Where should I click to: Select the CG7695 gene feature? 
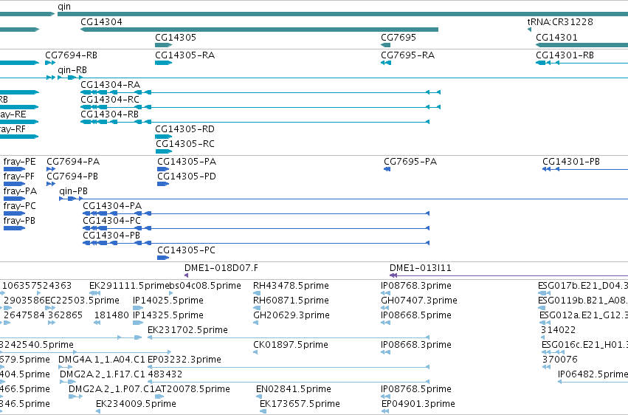coord(386,45)
